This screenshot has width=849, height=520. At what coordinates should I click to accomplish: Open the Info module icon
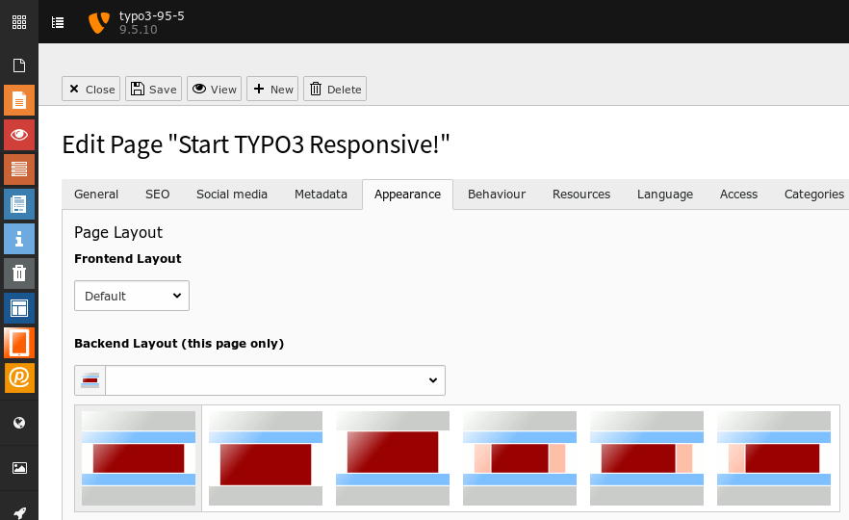pyautogui.click(x=18, y=238)
